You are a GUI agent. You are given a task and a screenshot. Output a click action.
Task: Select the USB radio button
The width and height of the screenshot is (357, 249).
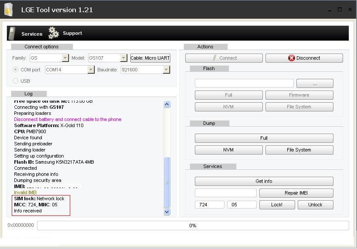pos(16,81)
